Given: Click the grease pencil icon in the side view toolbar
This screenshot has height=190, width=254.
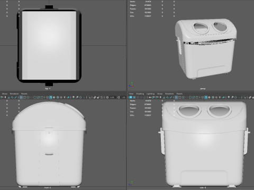Looking at the screenshot, I should [171, 97].
